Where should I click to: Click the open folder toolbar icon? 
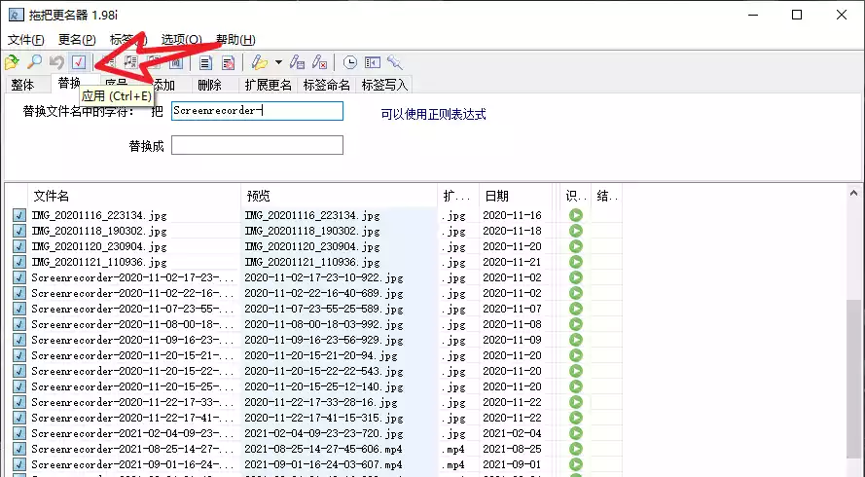pos(12,62)
